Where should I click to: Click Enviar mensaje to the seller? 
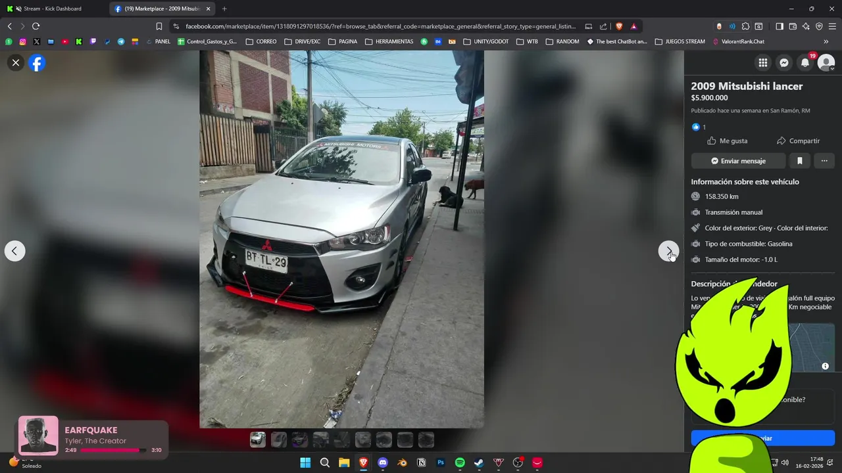[738, 161]
